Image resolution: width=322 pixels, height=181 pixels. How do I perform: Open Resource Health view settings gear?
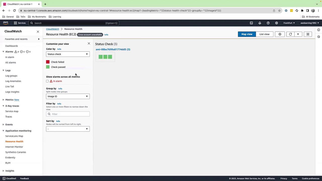(x=280, y=34)
